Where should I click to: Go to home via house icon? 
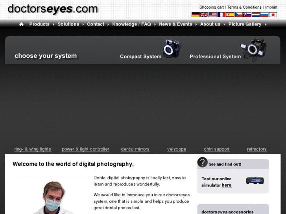(21, 24)
